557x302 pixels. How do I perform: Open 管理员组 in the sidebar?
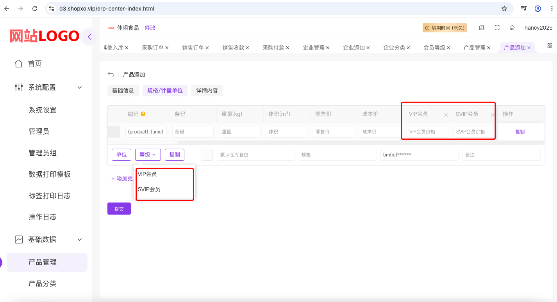[x=43, y=153]
